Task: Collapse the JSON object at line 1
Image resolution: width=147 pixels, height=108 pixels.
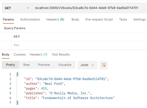Action: (x=18, y=74)
